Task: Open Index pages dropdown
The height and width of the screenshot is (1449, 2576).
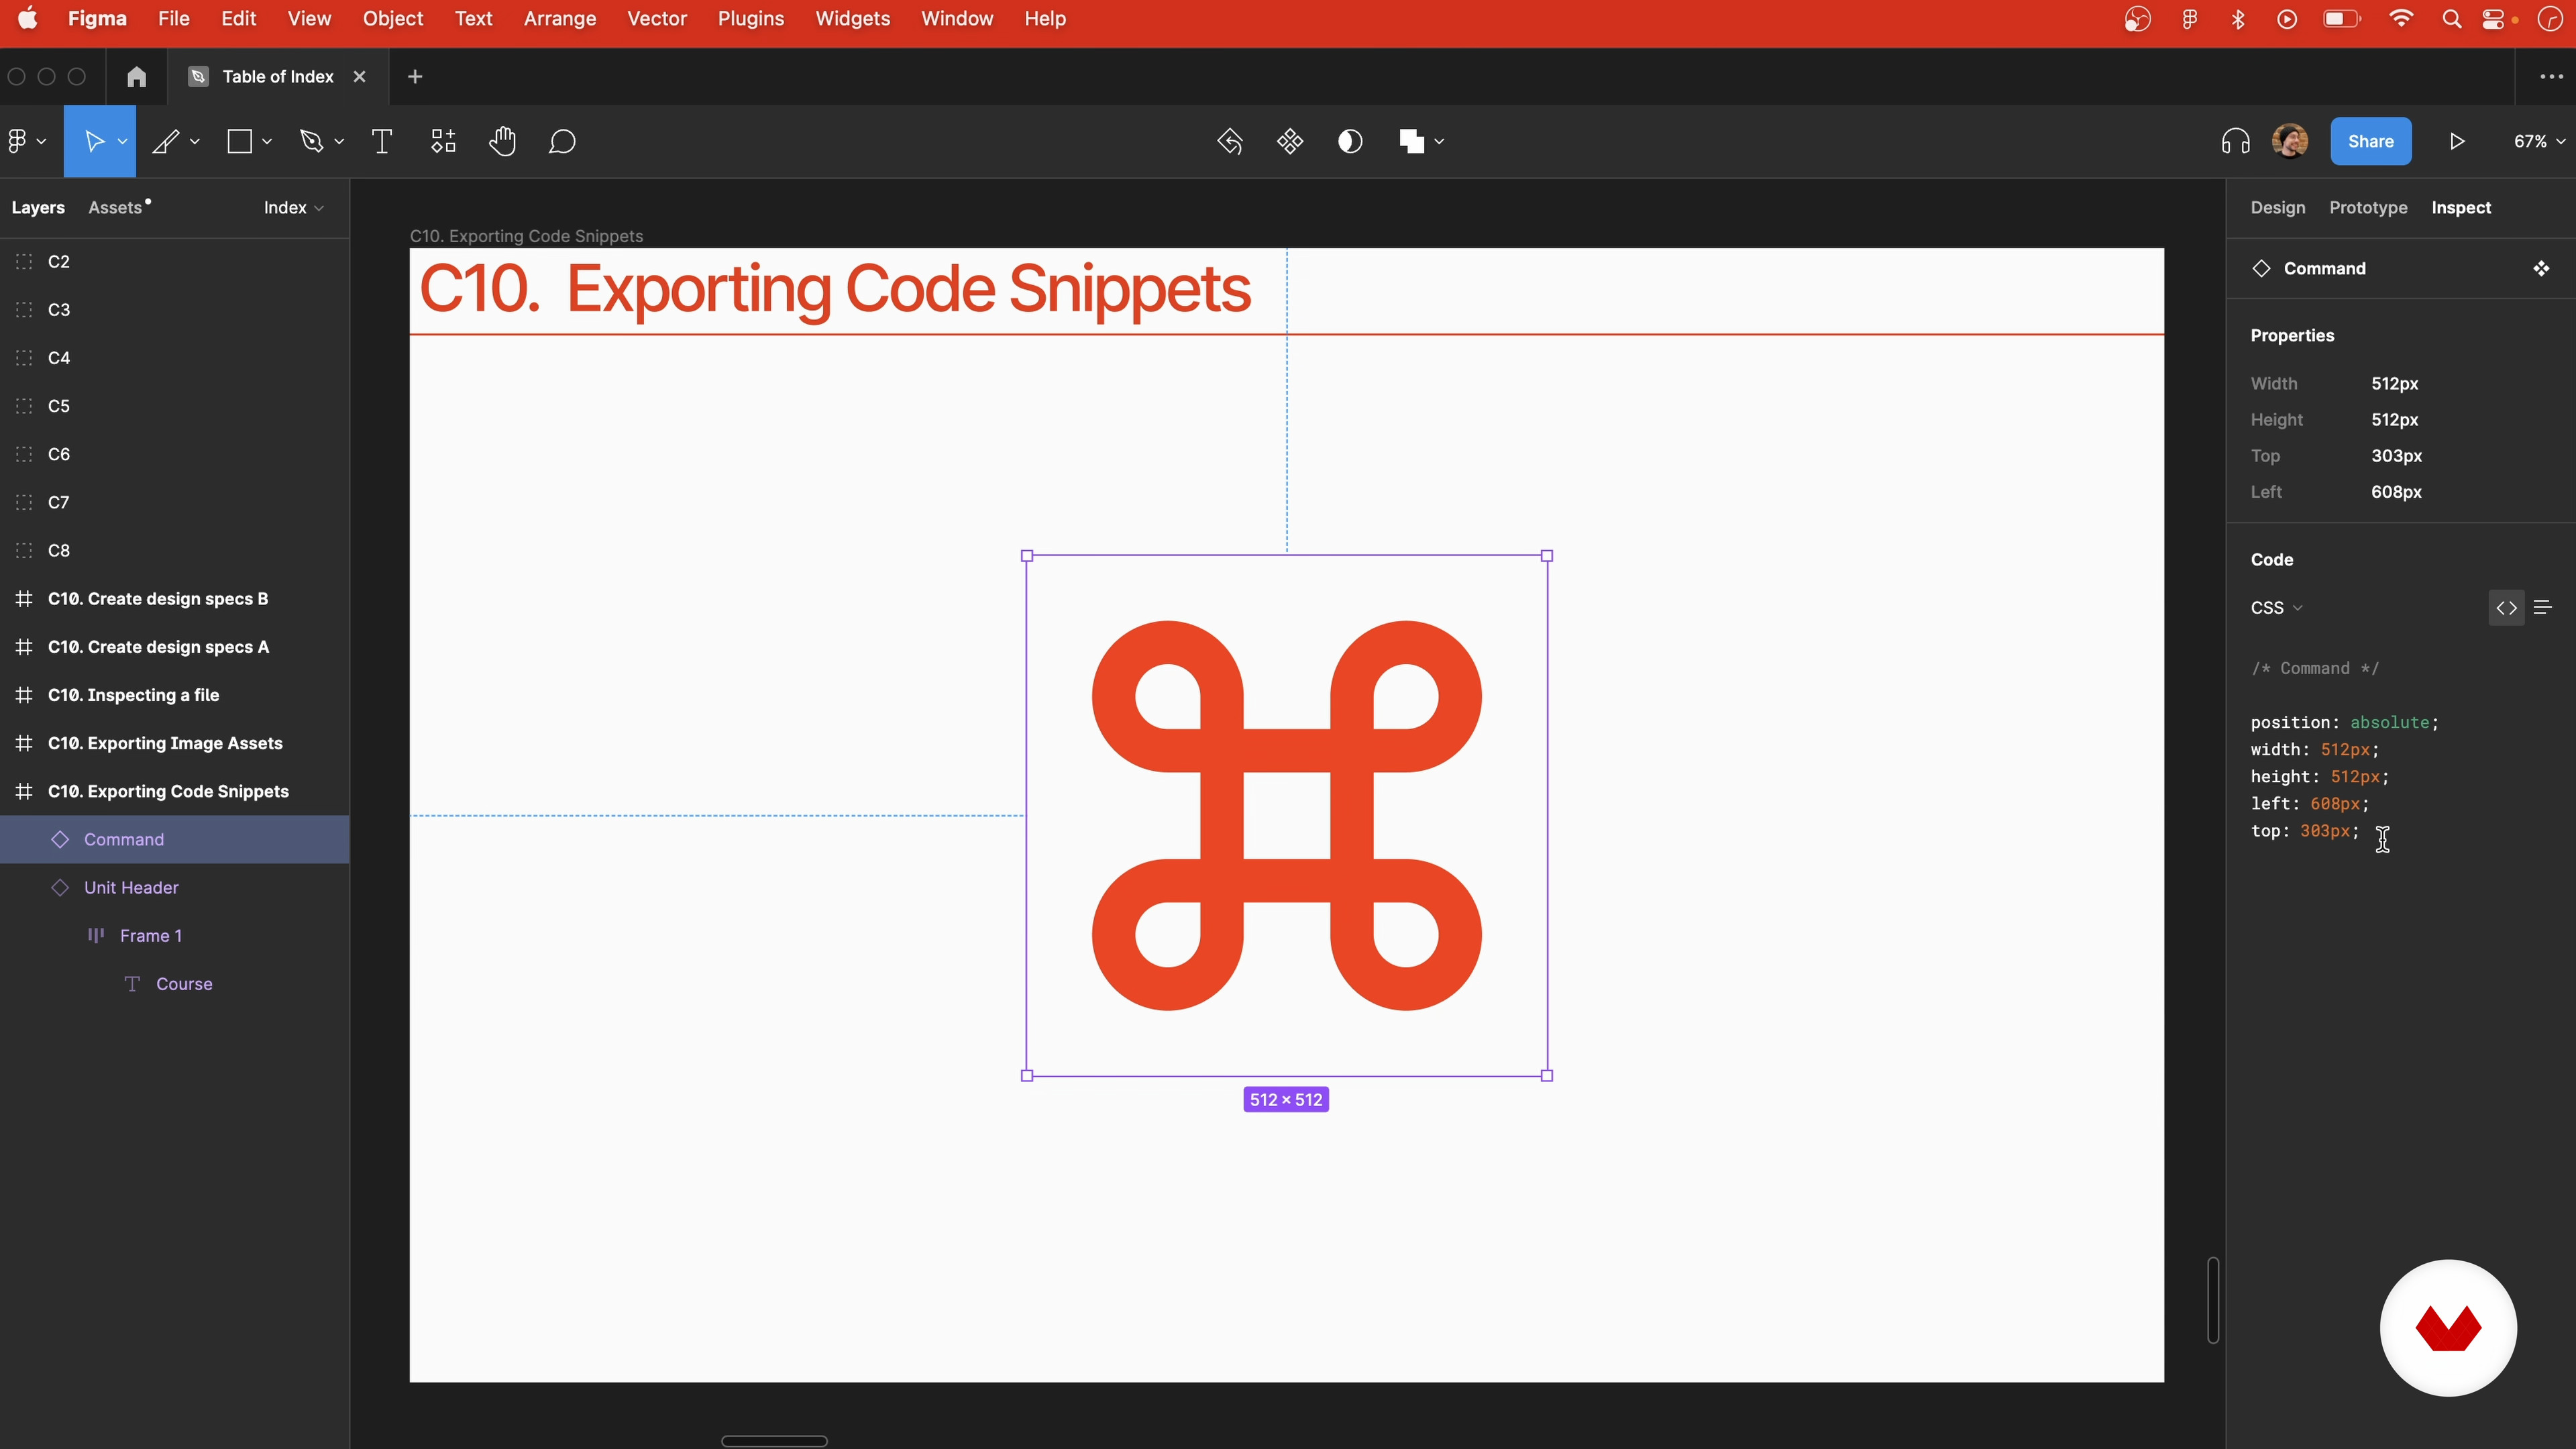Action: click(293, 207)
